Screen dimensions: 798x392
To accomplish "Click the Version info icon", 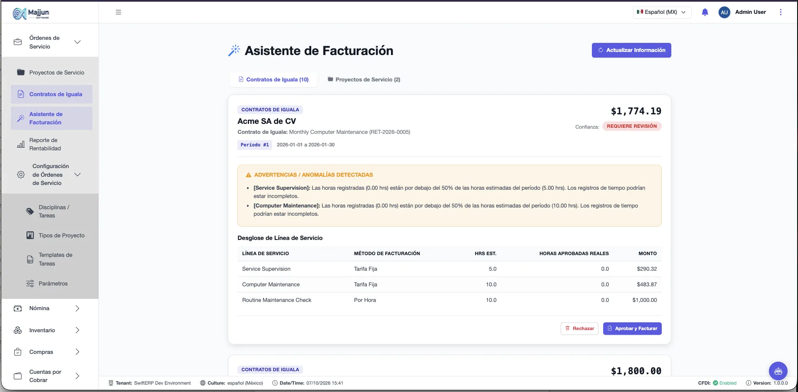I will click(749, 383).
